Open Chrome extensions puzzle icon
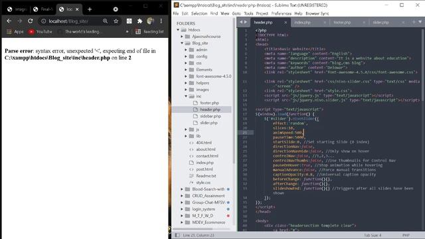 coord(140,21)
